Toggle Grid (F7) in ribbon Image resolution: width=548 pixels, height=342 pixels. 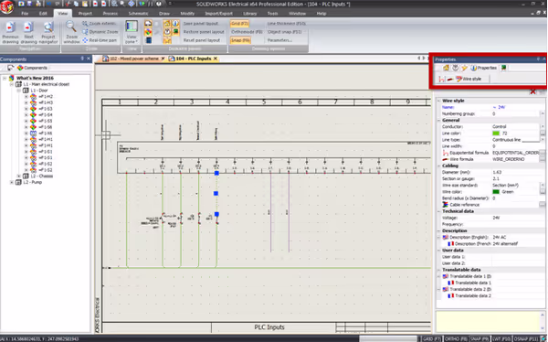pyautogui.click(x=239, y=24)
